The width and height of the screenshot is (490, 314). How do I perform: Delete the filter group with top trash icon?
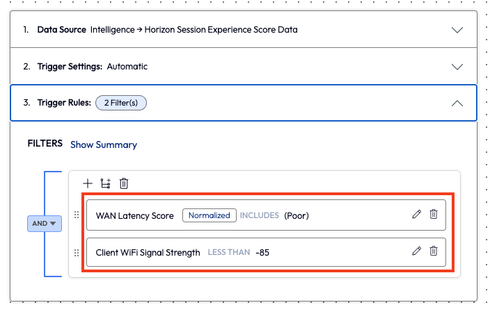click(x=124, y=183)
